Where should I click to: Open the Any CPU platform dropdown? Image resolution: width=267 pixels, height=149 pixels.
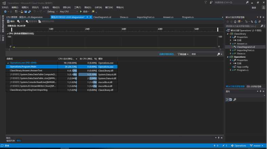pyautogui.click(x=69, y=12)
